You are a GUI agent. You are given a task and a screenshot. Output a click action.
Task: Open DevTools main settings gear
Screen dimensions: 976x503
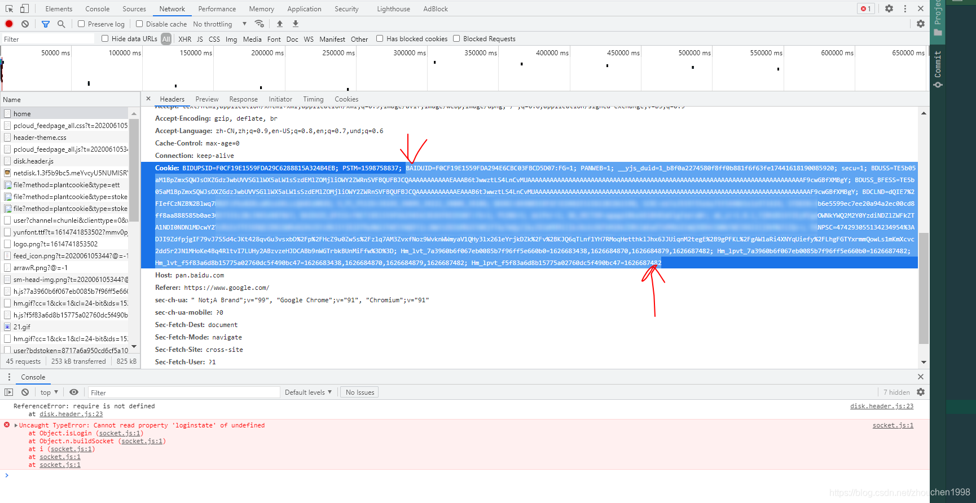coord(889,8)
